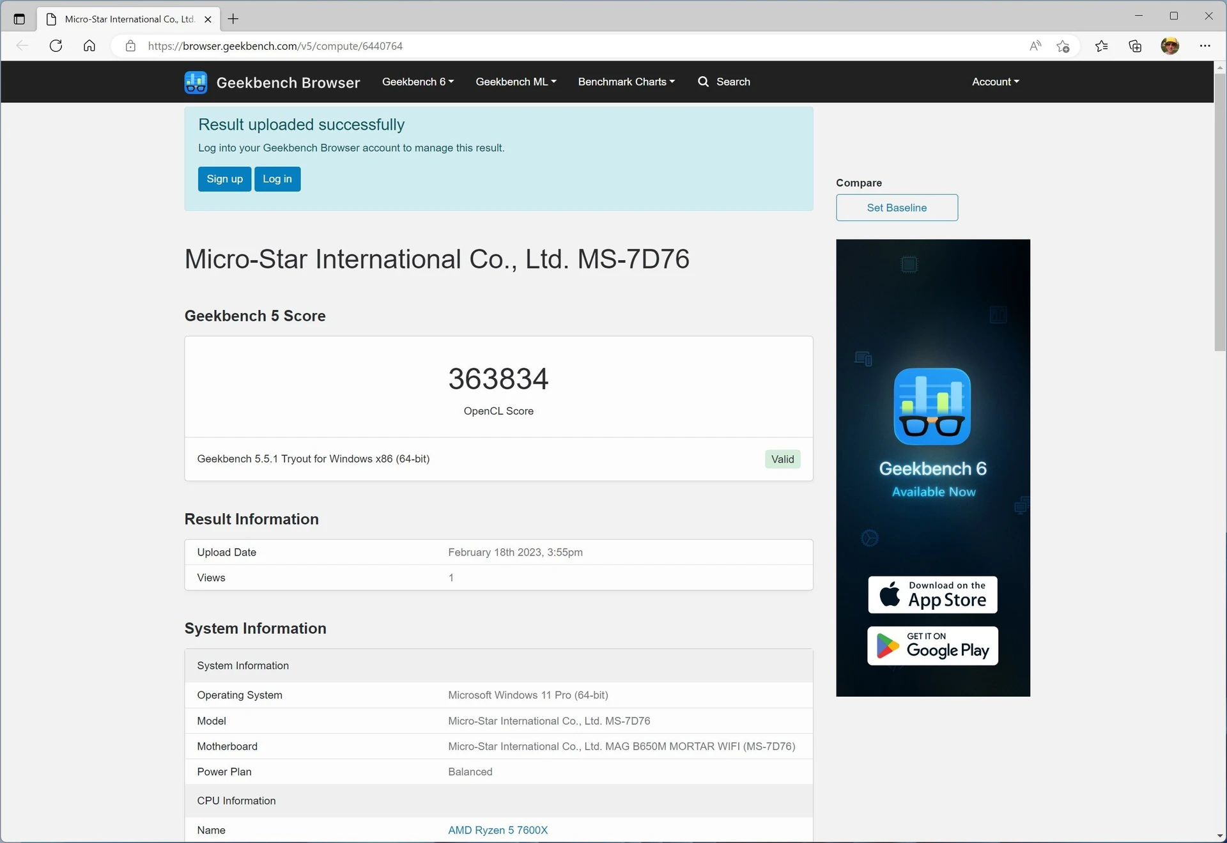Click the Search magnifier icon in navbar

703,82
